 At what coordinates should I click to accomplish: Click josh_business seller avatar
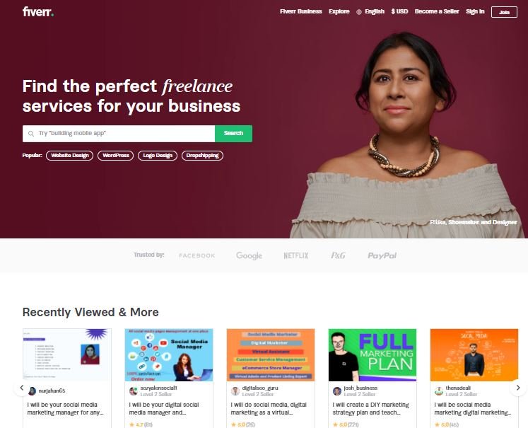(x=336, y=391)
